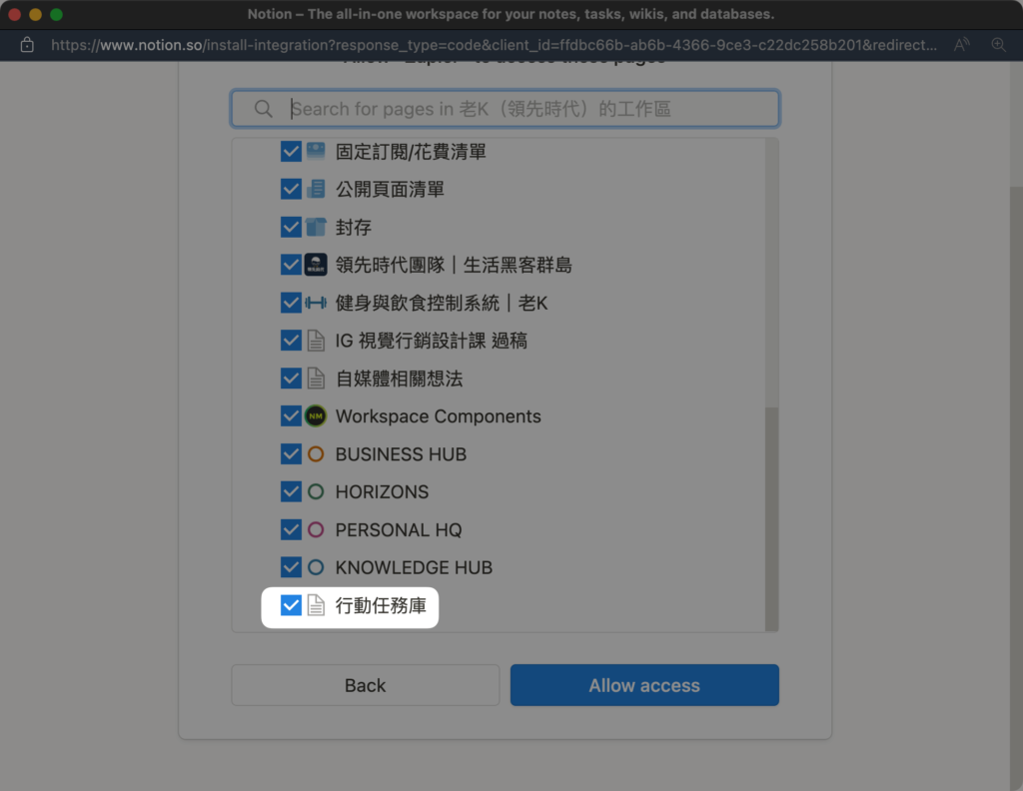
Task: Deselect Workspace Components checkbox
Action: click(x=291, y=416)
